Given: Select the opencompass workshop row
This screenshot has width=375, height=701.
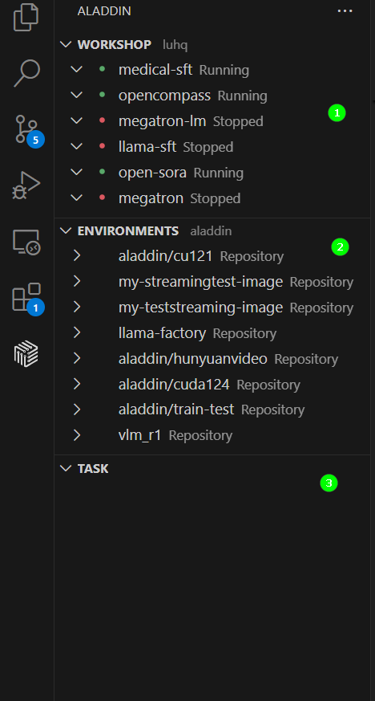Looking at the screenshot, I should tap(212, 96).
